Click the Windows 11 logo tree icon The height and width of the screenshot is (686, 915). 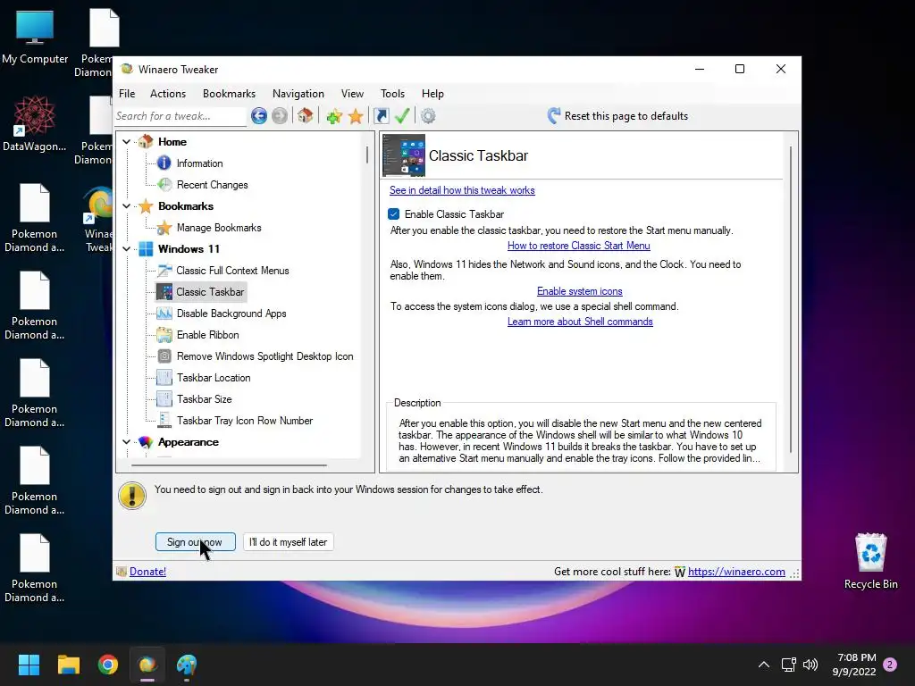146,249
